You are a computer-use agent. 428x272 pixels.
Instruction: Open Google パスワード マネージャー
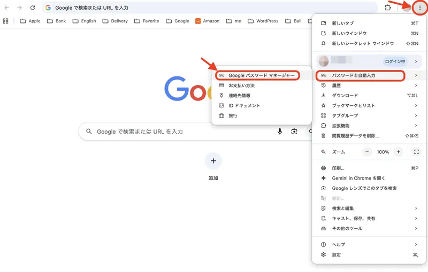coord(262,75)
